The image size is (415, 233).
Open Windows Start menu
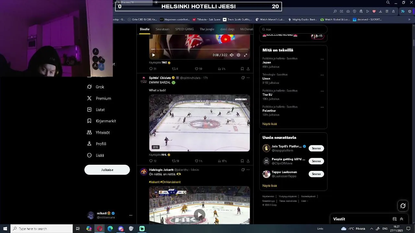pyautogui.click(x=5, y=229)
